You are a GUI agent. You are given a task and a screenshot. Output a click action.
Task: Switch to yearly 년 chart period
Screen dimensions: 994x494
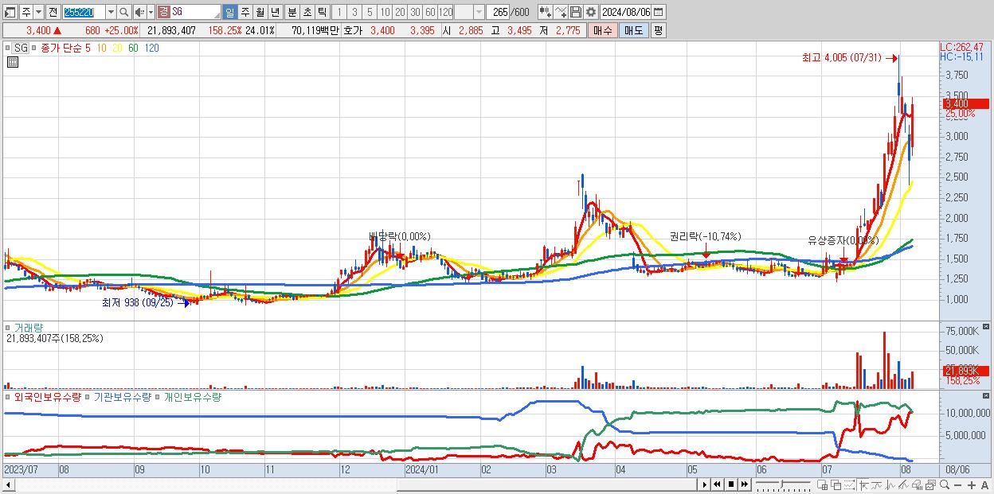point(275,12)
